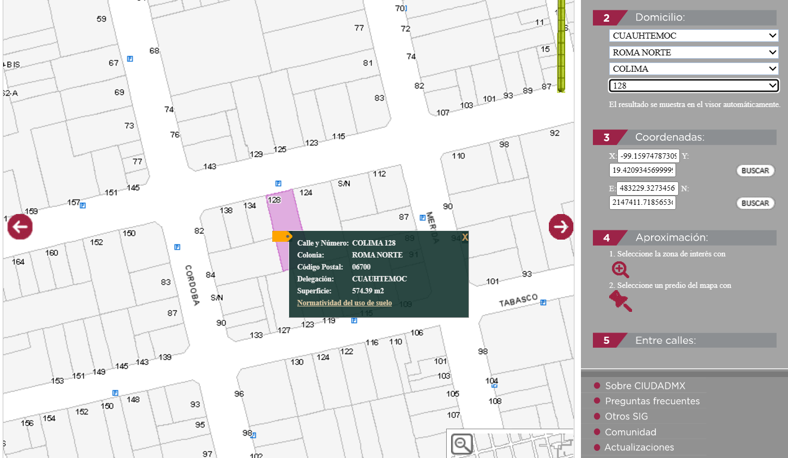Click the X coordinate input field

(x=648, y=156)
